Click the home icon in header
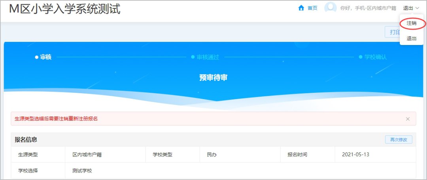427x180 pixels. (x=301, y=8)
